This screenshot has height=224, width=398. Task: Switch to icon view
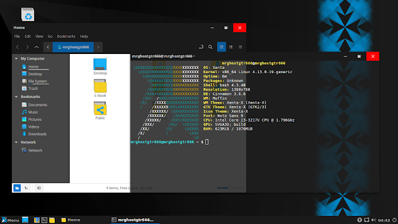point(221,47)
